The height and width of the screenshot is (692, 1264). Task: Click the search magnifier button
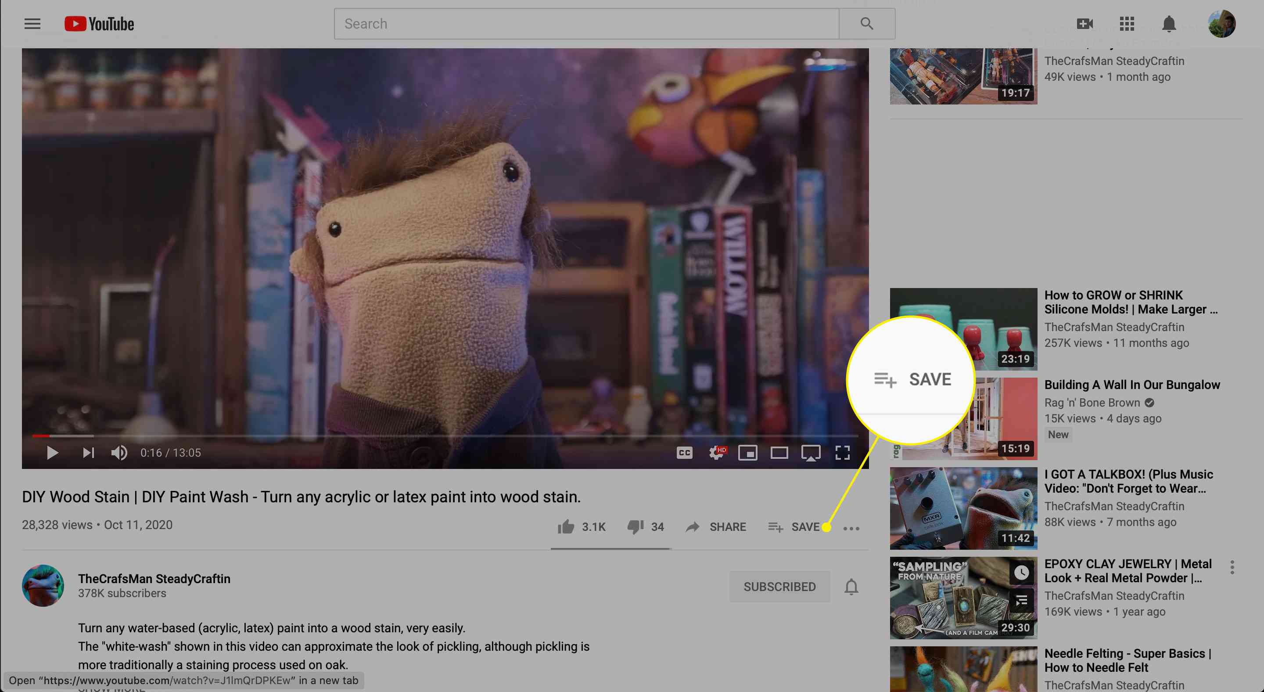coord(866,24)
